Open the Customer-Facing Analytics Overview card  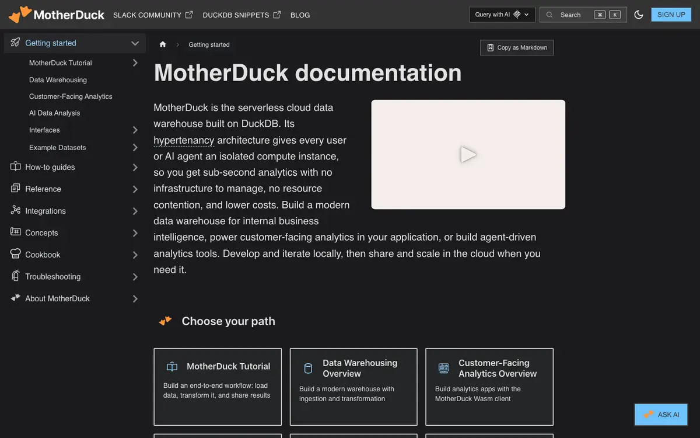pos(489,387)
